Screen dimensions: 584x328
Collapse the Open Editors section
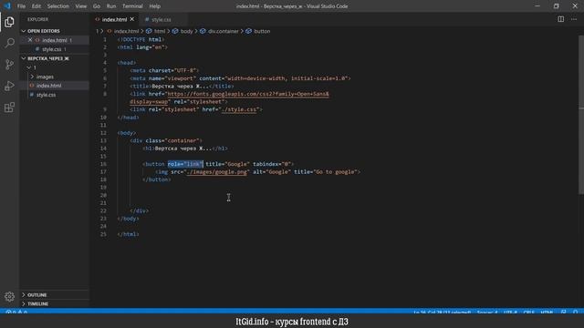tap(24, 31)
